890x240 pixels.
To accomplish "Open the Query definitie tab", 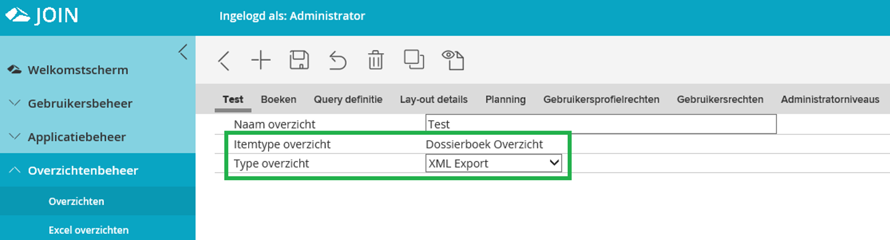I will tap(348, 99).
